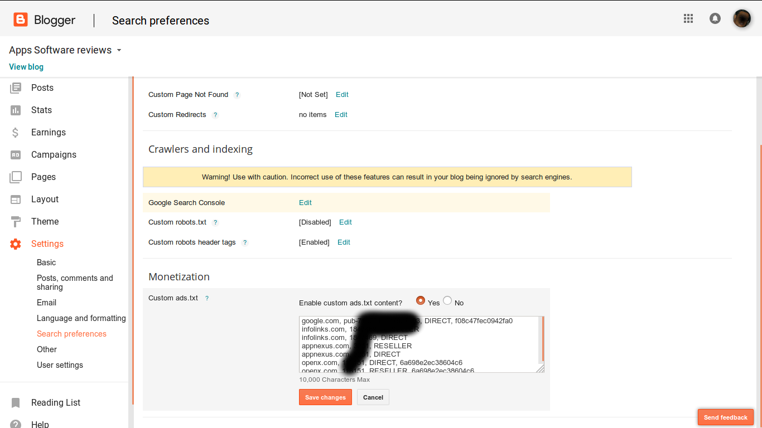Show help for Custom Page Not Found
The image size is (762, 428).
[x=237, y=95]
